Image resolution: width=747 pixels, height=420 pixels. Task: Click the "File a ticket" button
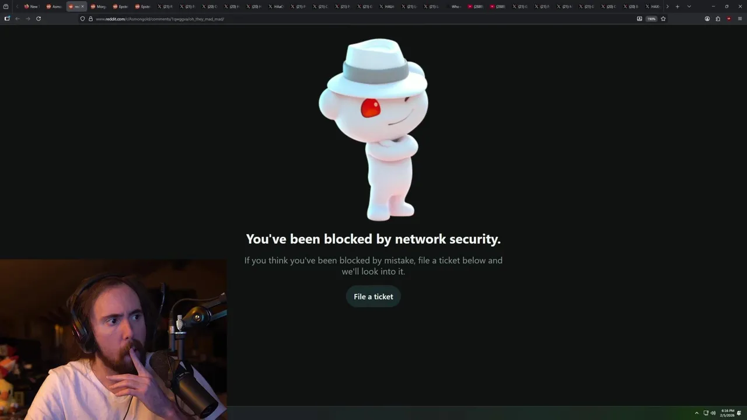(373, 296)
